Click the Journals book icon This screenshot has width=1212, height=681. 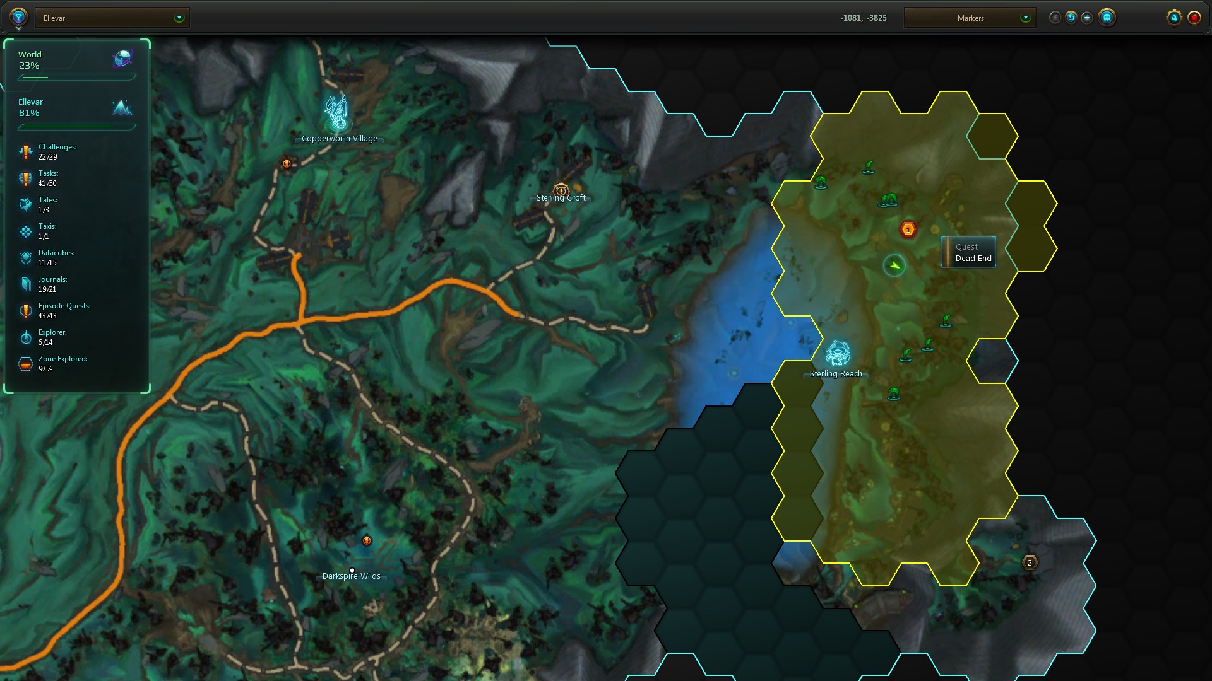coord(25,284)
